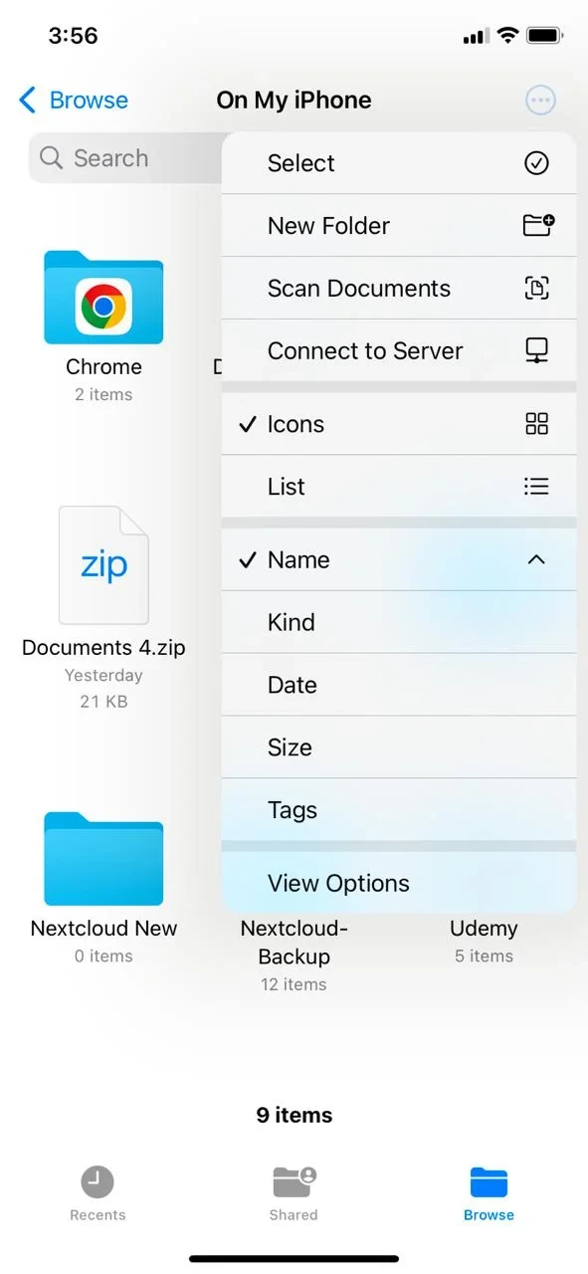Tap the Connect to Server monitor icon

[x=536, y=351]
